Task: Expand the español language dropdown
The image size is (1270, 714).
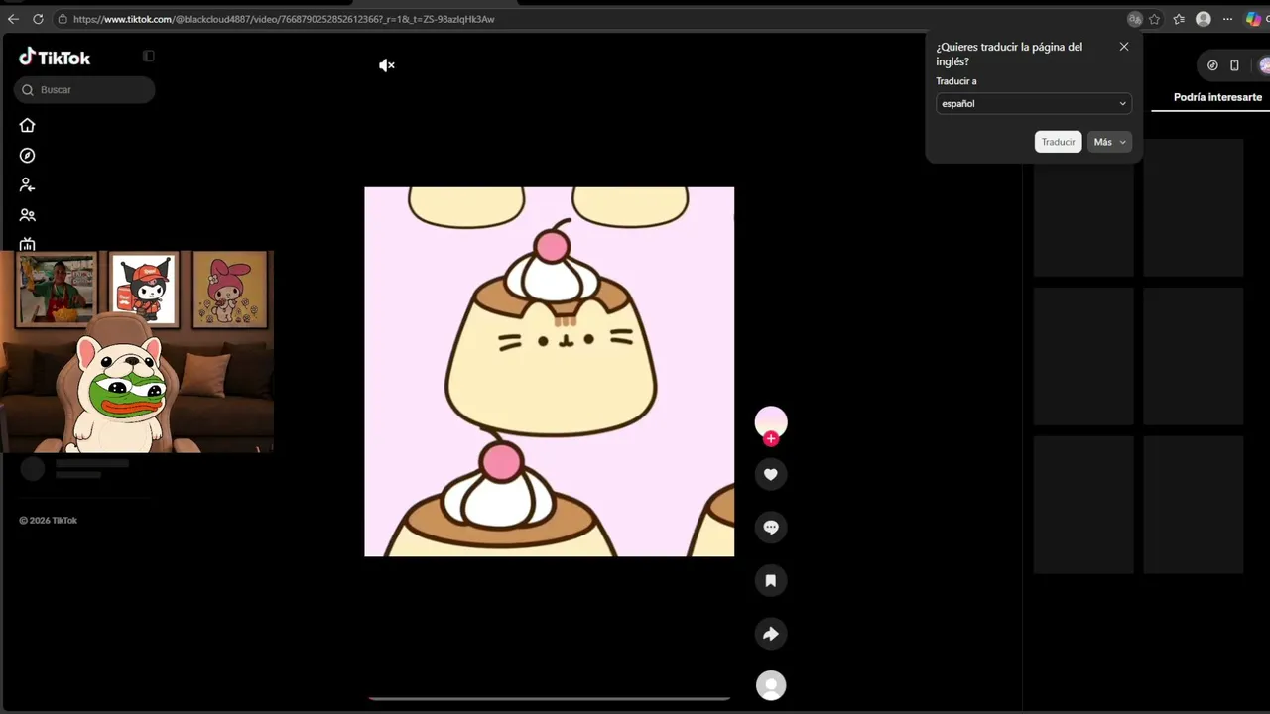Action: [x=1034, y=104]
